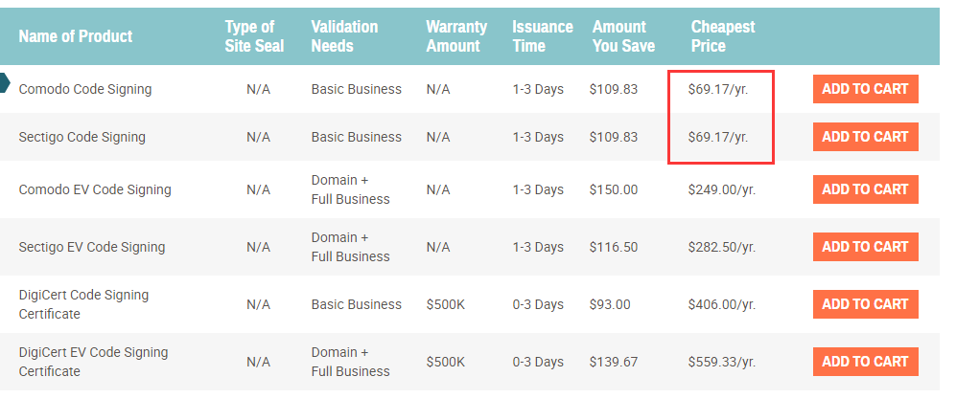
Task: Add Sectigo Code Signing to cart
Action: [x=865, y=137]
